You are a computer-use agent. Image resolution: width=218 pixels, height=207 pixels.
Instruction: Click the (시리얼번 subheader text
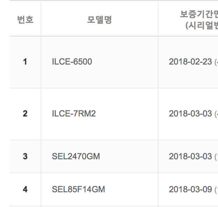[202, 26]
